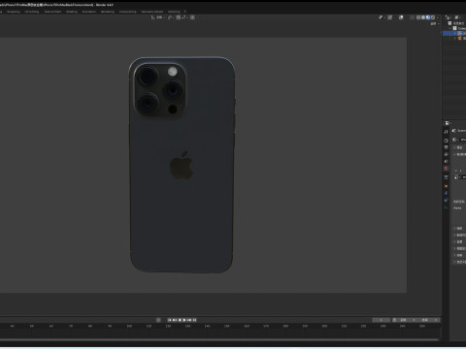The width and height of the screenshot is (466, 349).
Task: Open the Rendering workspace tab
Action: [x=108, y=12]
